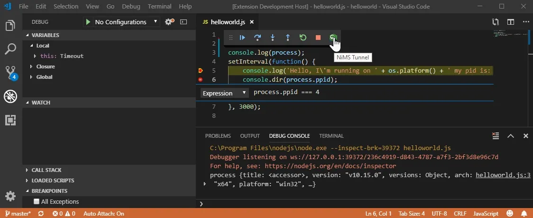Click the red Stop button in debug toolbar
Viewport: 533px width, 218px height.
(x=318, y=38)
